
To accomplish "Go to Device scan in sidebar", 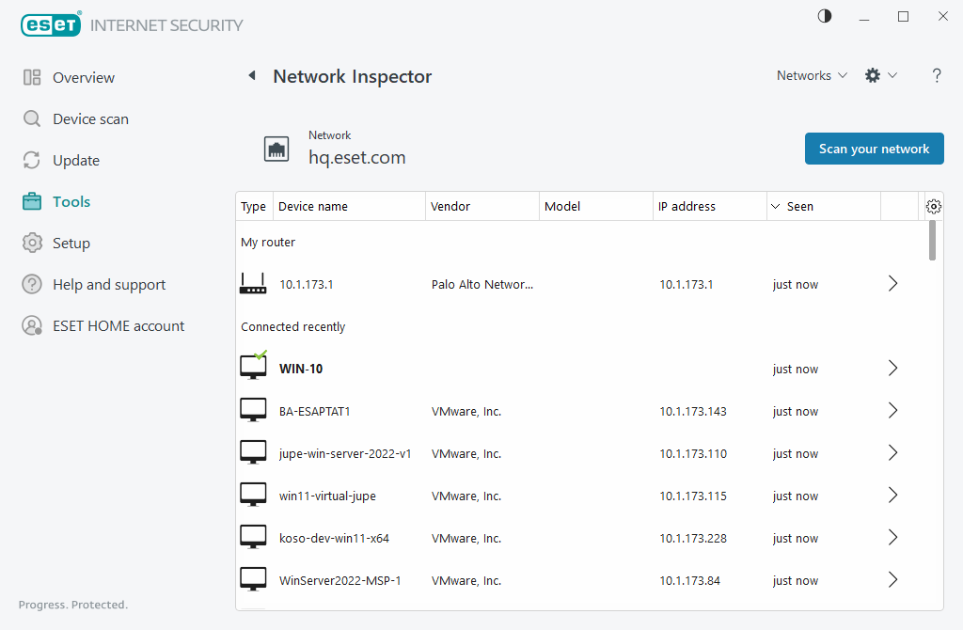I will (x=90, y=118).
